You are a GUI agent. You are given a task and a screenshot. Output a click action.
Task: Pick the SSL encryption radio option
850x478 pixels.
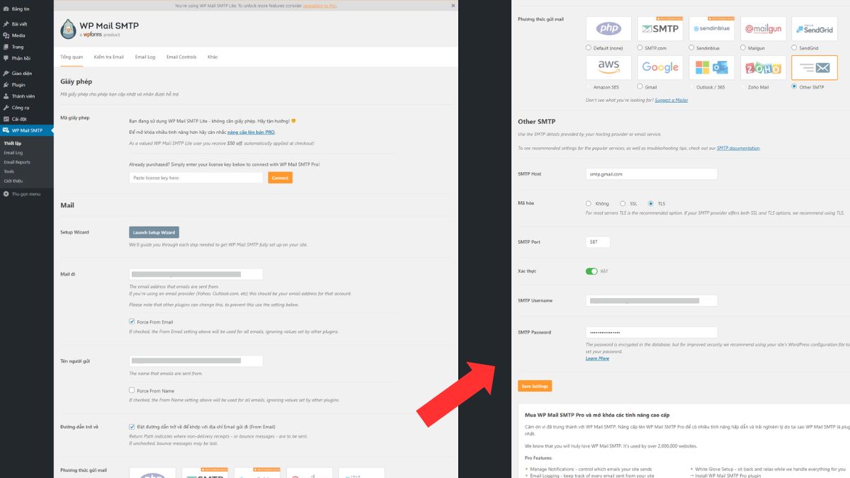coord(623,203)
